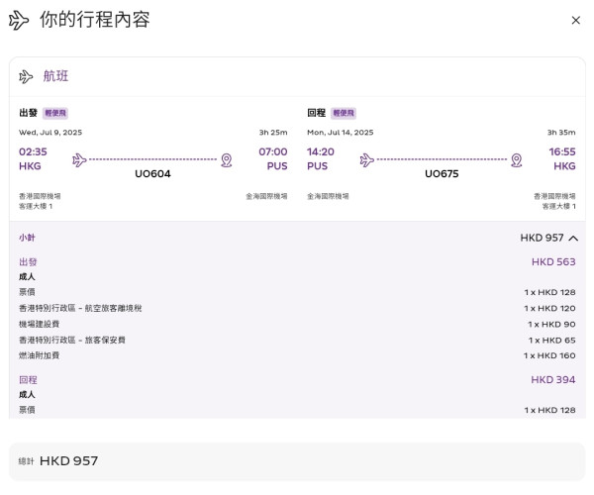Select flight number UO604
The height and width of the screenshot is (495, 594).
(x=152, y=174)
